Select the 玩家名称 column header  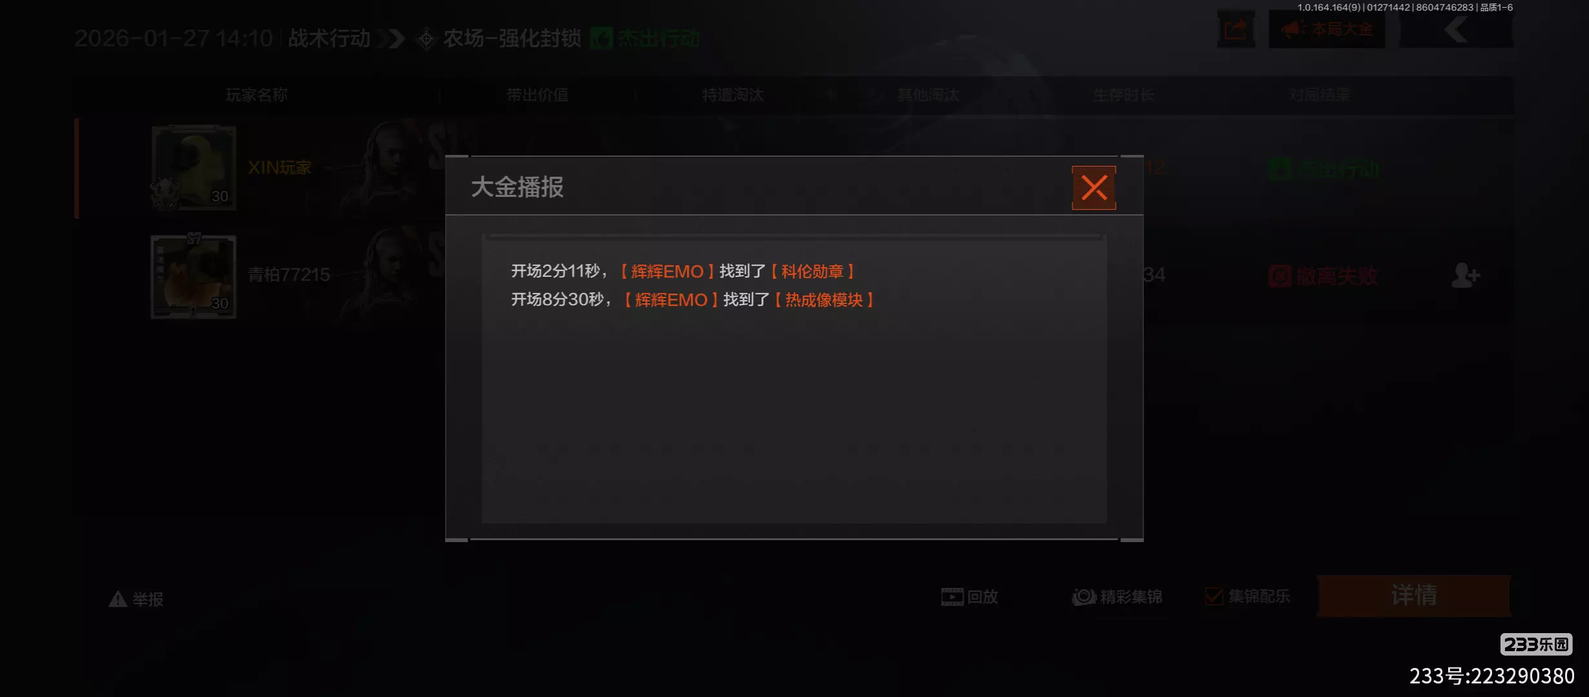[256, 95]
